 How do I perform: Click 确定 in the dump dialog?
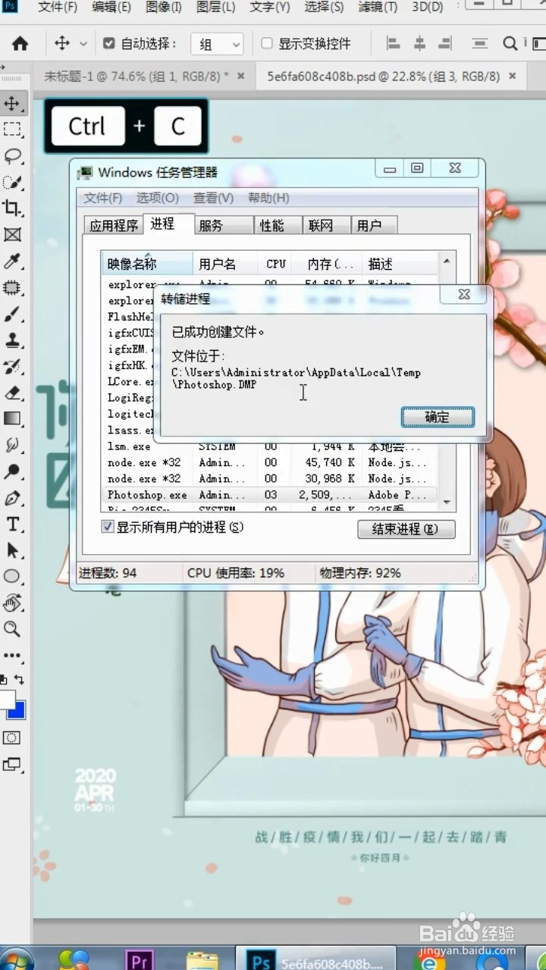click(x=438, y=417)
